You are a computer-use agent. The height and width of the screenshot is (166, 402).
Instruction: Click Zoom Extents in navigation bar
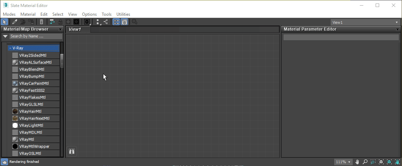(381, 162)
